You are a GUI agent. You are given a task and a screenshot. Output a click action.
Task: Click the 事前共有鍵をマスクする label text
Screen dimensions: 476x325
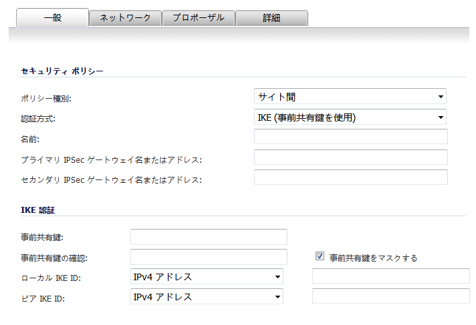pos(374,258)
